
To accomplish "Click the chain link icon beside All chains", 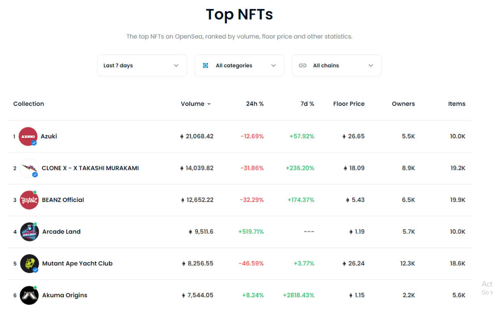I will click(x=303, y=65).
